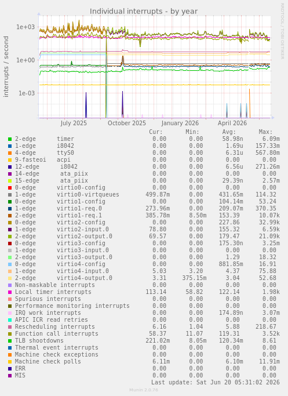Screen dimensions: 288x396
Task: Click the yellow Machine check polls swatch
Action: click(x=10, y=362)
